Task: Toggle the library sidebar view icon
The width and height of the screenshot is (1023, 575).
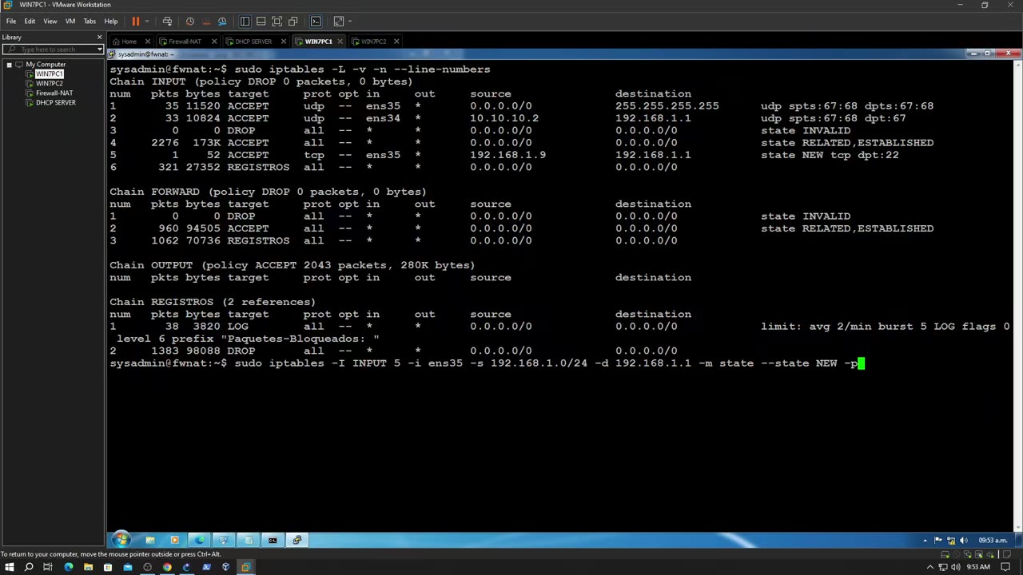Action: tap(245, 22)
